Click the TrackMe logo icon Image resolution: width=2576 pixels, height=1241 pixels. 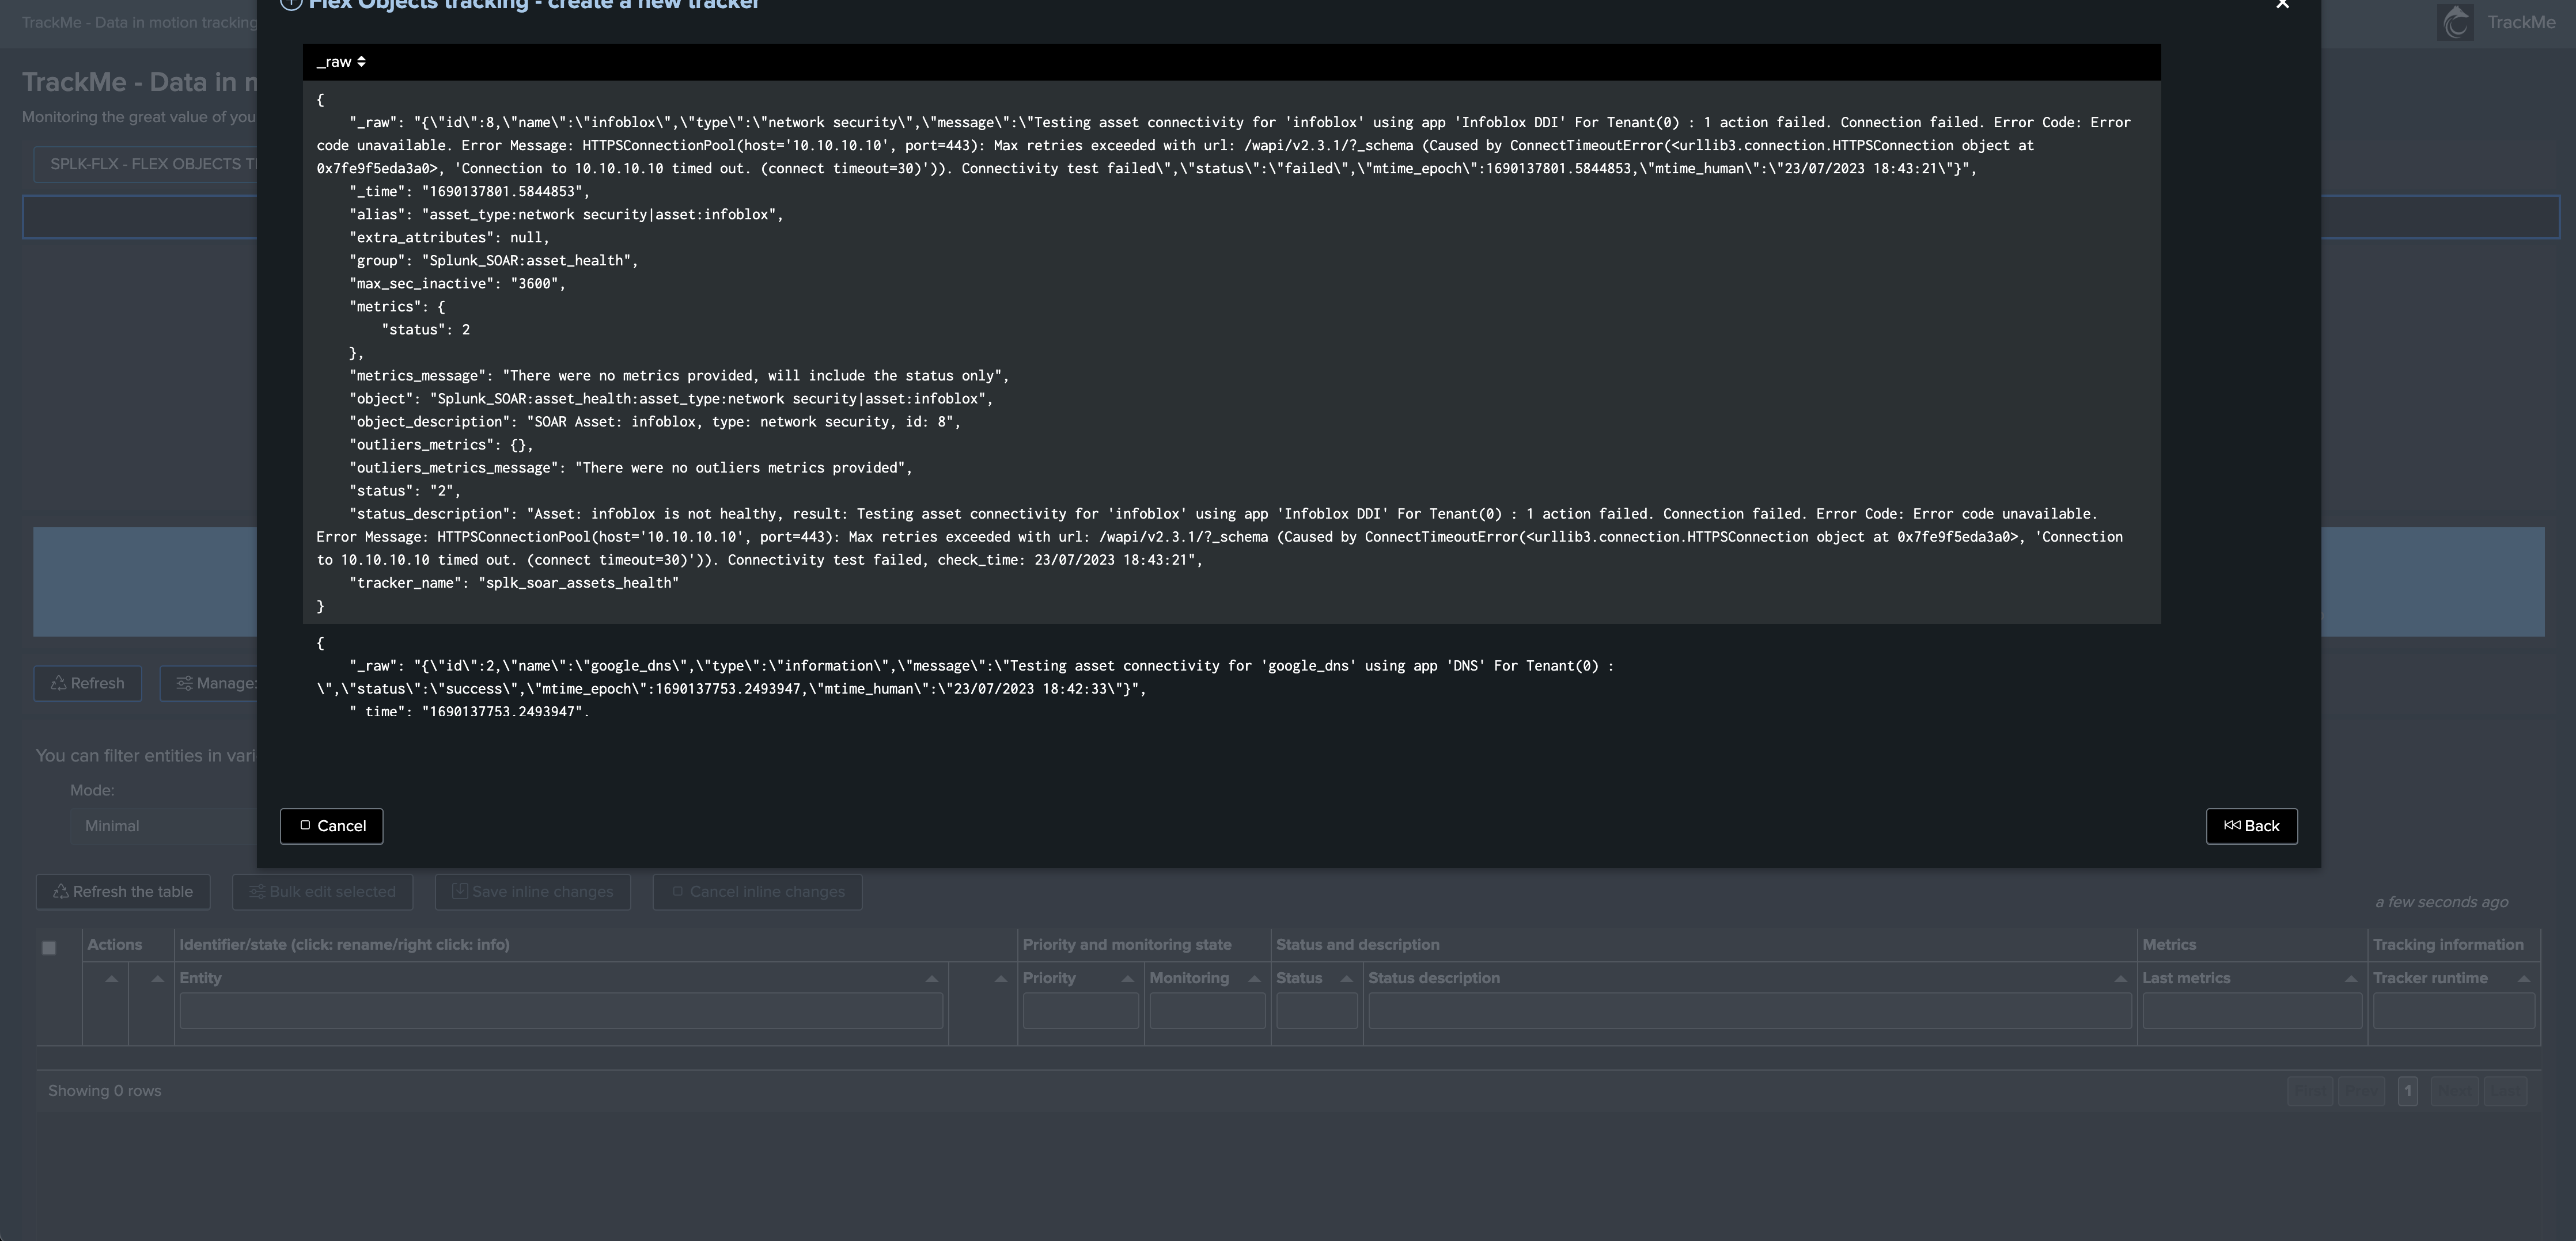[2455, 22]
